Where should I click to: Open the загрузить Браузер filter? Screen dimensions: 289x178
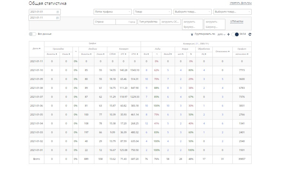tap(192, 24)
